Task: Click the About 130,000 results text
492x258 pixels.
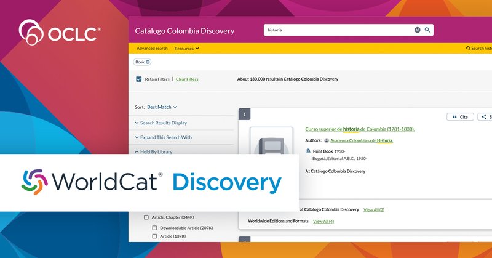Action: [288, 79]
